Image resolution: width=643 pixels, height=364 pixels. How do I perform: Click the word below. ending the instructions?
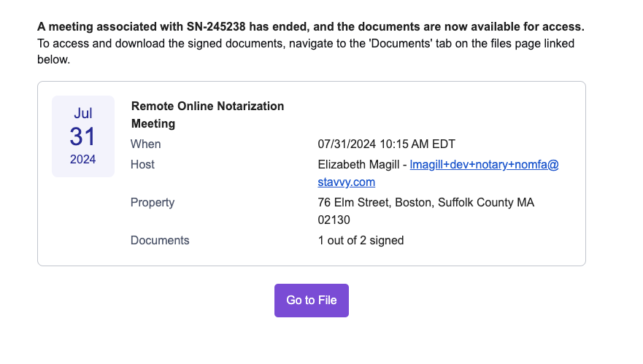(54, 59)
